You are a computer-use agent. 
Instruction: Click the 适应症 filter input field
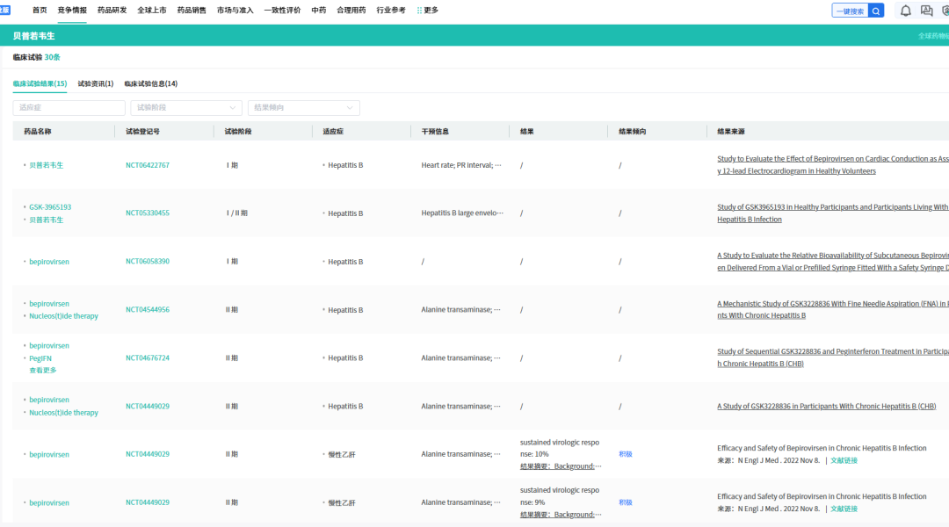pos(69,108)
